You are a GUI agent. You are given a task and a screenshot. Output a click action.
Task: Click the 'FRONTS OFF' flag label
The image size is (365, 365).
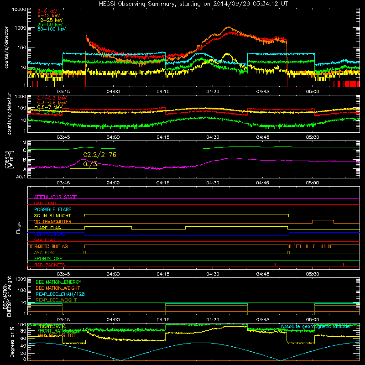click(48, 259)
